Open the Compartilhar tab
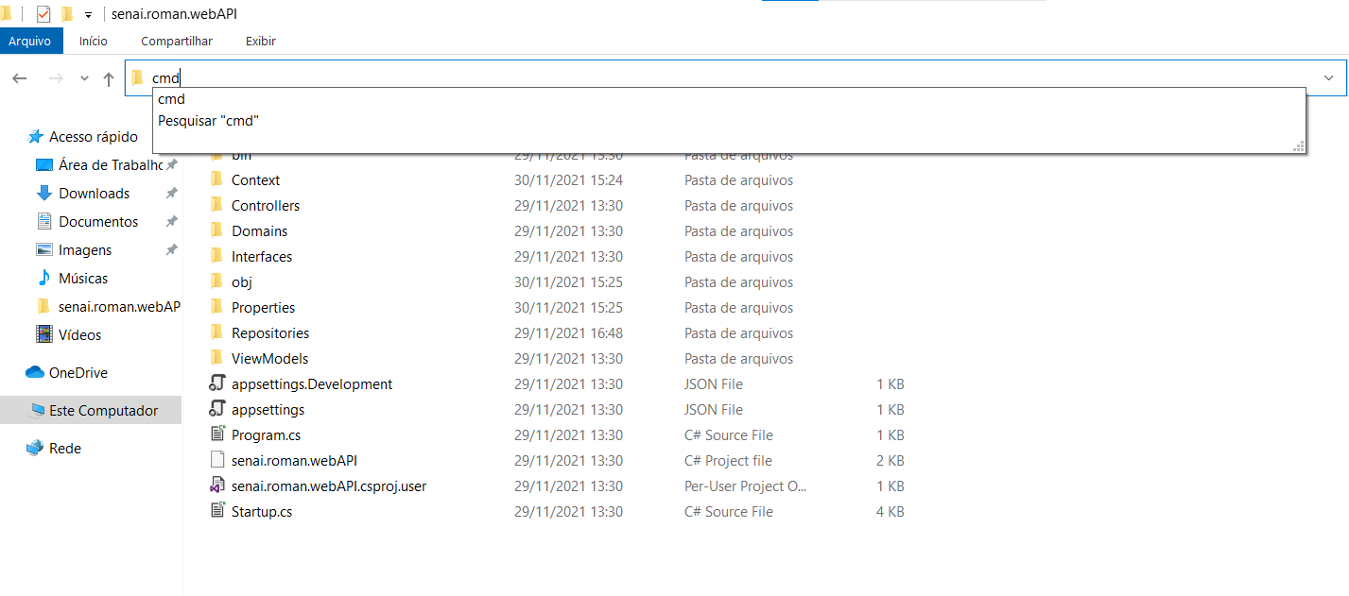 click(177, 41)
